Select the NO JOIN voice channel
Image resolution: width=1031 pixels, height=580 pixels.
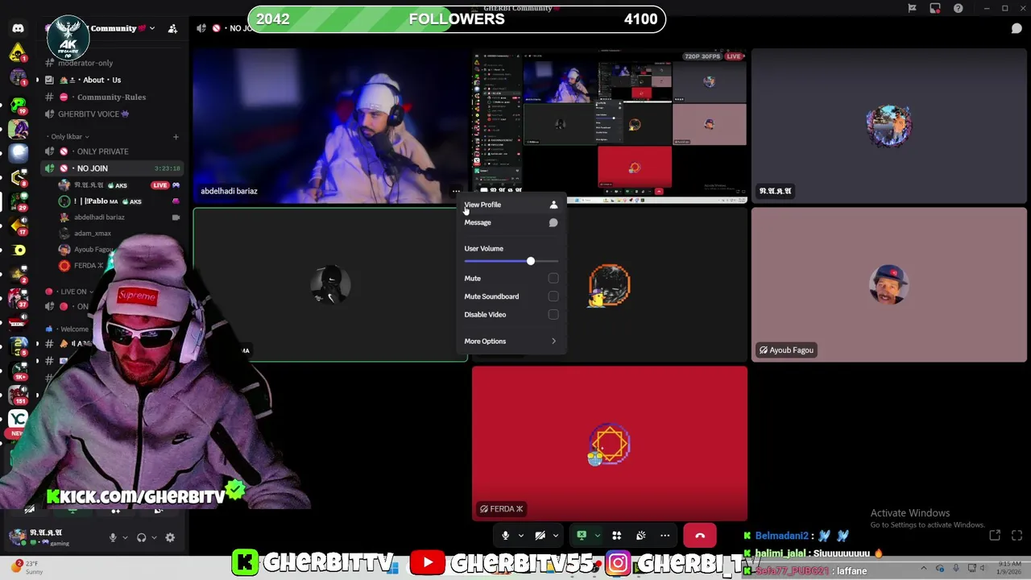pyautogui.click(x=111, y=168)
